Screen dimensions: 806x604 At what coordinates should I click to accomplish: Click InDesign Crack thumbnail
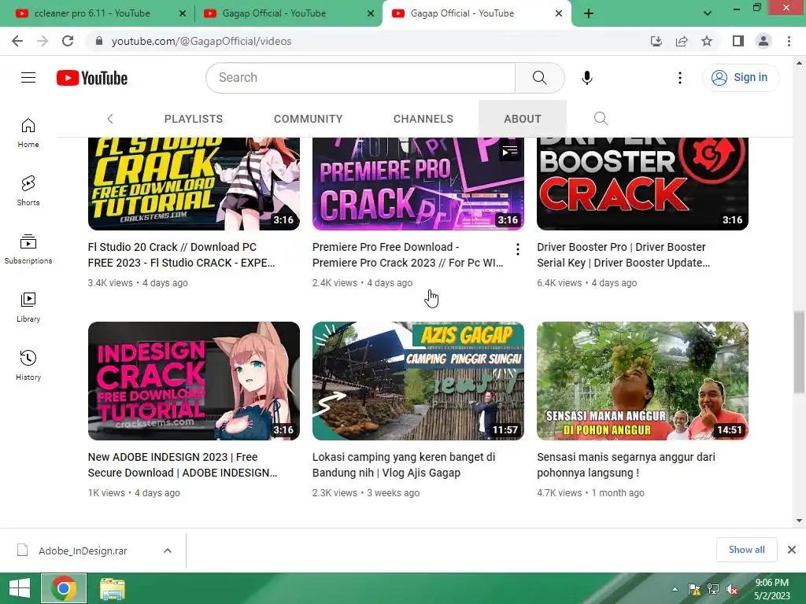click(194, 381)
